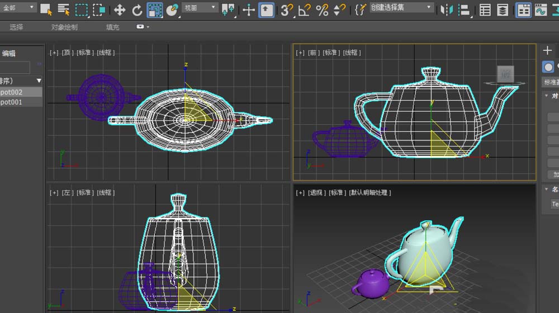
Task: Click [默认明暗处理] in the perspective viewport
Action: (370, 192)
